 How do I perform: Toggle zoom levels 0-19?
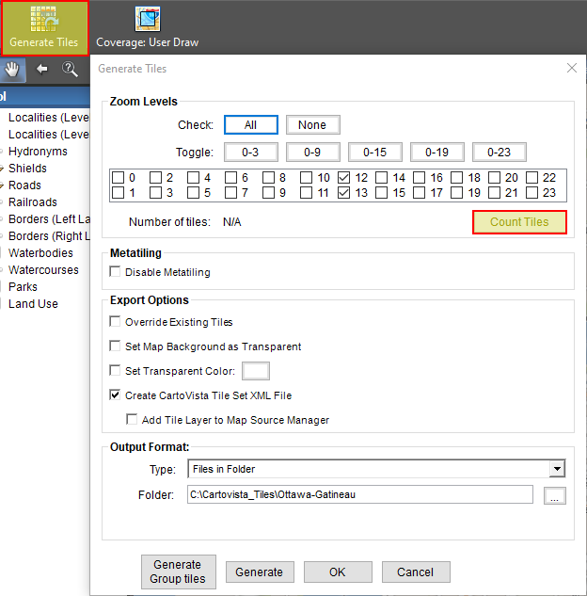click(x=437, y=153)
